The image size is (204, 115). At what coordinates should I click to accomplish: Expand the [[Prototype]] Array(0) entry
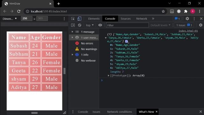(x=108, y=75)
